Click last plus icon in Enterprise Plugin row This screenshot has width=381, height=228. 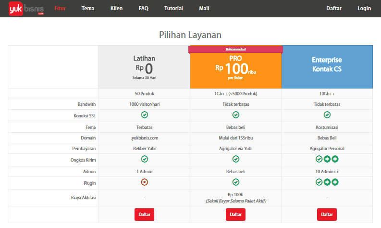(335, 182)
